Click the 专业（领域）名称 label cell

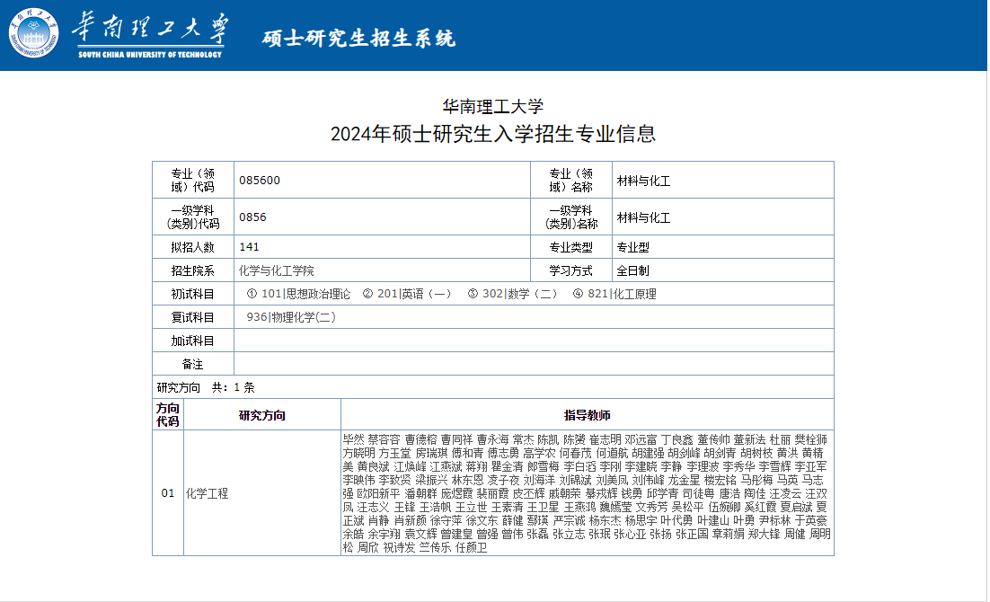(570, 180)
